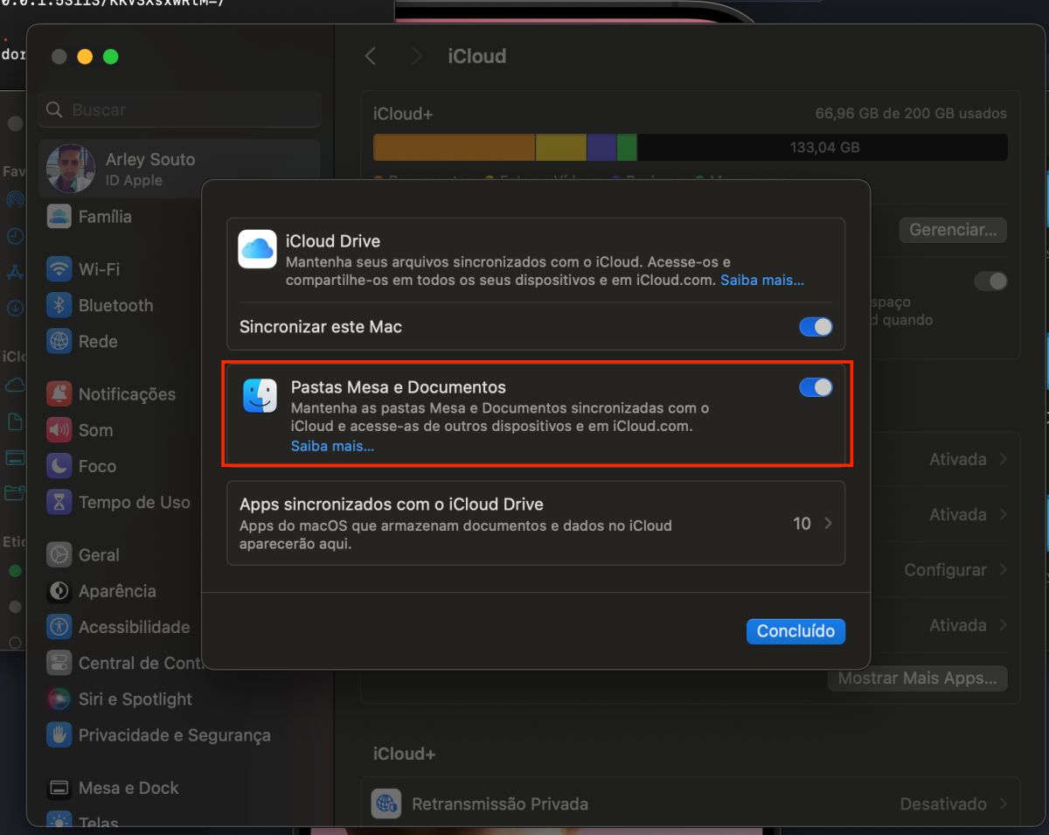Viewport: 1049px width, 835px height.
Task: Open the Acessibilidade icon
Action: (59, 627)
